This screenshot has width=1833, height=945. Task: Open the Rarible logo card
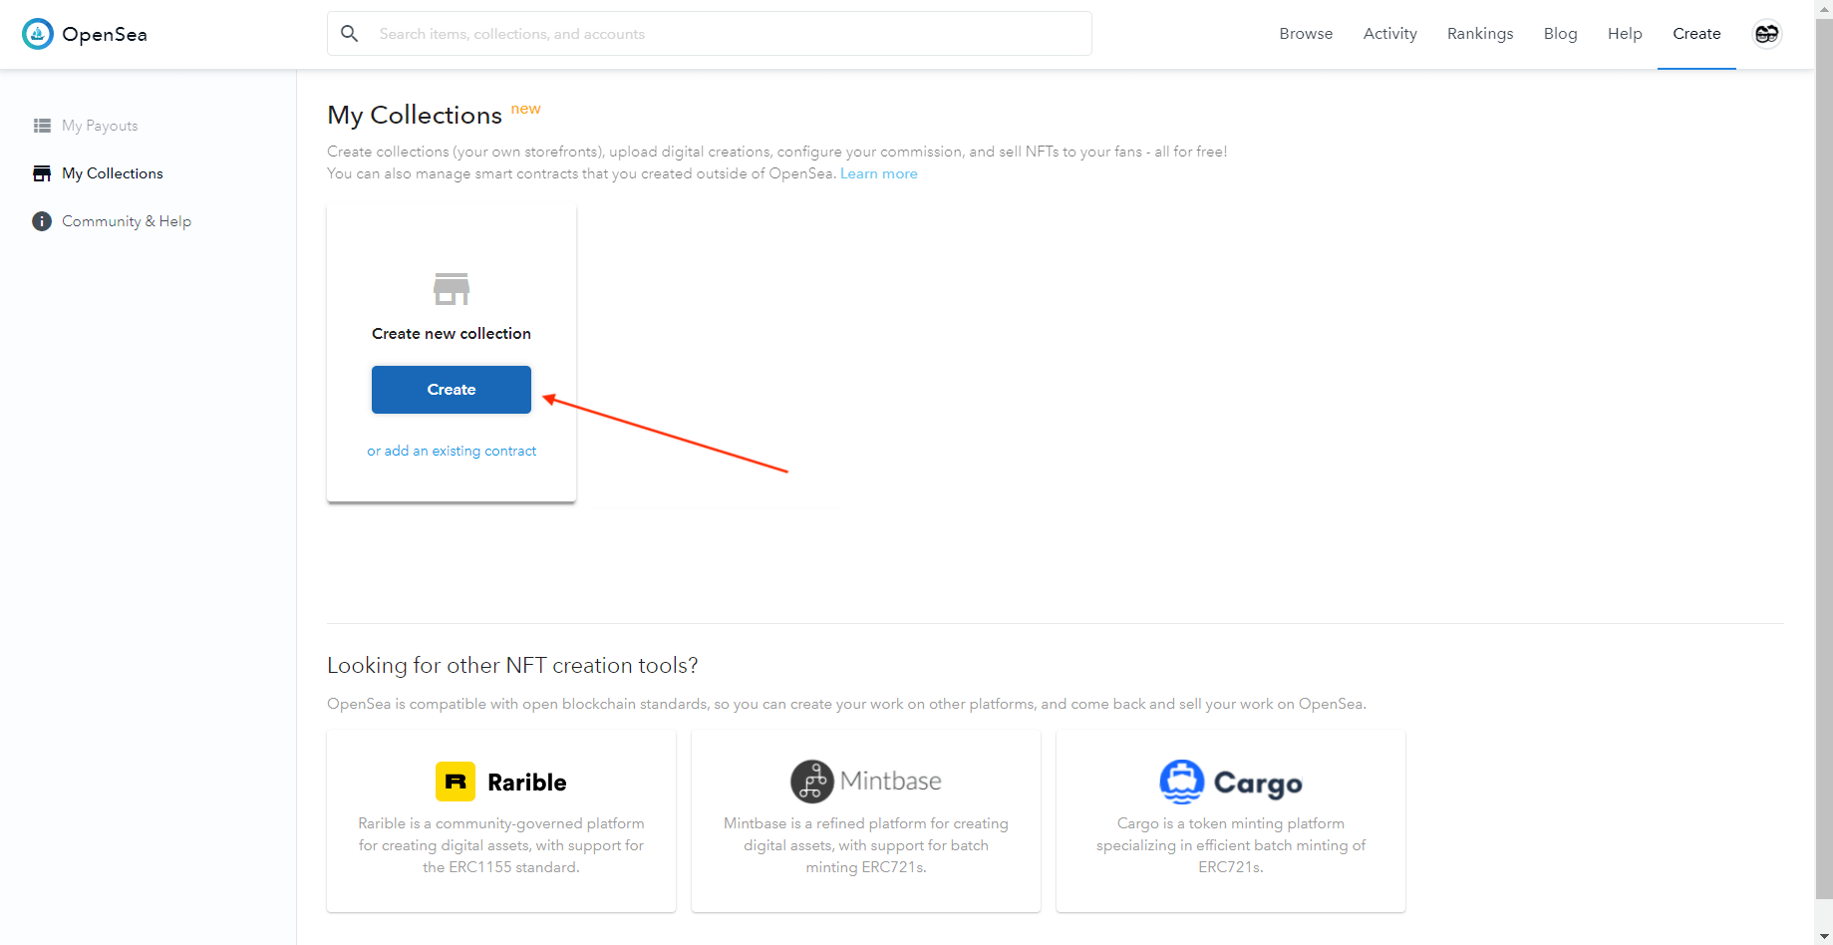[501, 782]
